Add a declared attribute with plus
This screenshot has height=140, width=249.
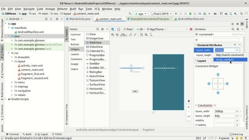tap(235, 45)
